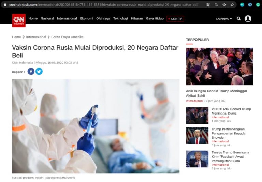Click the CNN Indonesia logo
The width and height of the screenshot is (262, 182).
pyautogui.click(x=19, y=20)
